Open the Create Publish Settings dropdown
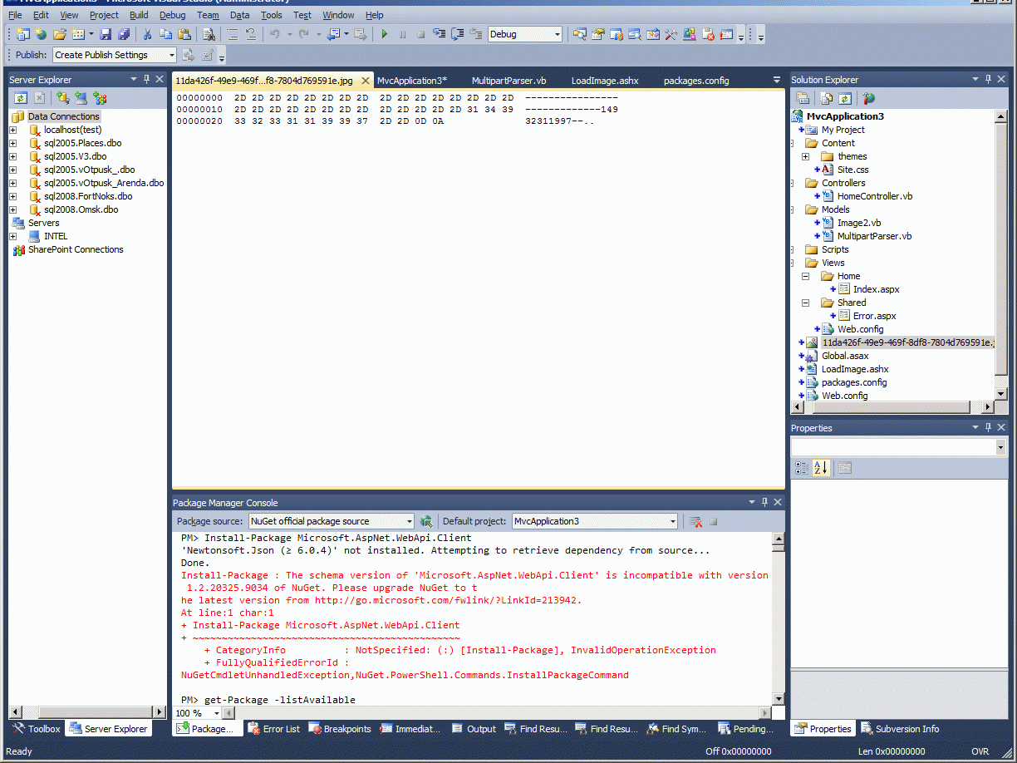 coord(172,55)
